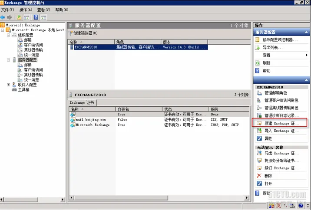Select the EXCHANGE2010 server row
The height and width of the screenshot is (210, 311).
[139, 47]
